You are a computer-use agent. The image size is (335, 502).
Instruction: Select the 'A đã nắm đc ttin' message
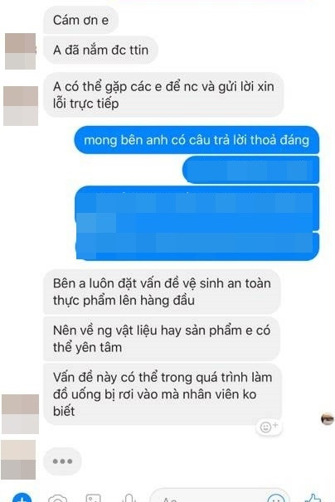pos(100,50)
